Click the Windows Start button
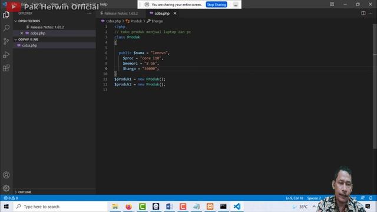 (x=6, y=207)
